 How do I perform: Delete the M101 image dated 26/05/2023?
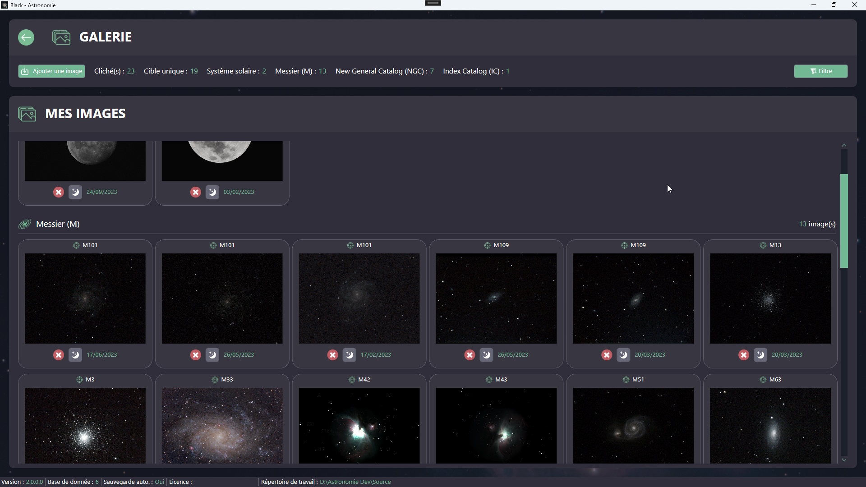pos(195,355)
